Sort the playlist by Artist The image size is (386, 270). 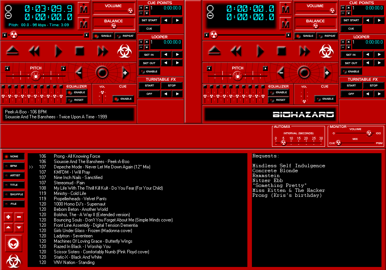pos(14,176)
